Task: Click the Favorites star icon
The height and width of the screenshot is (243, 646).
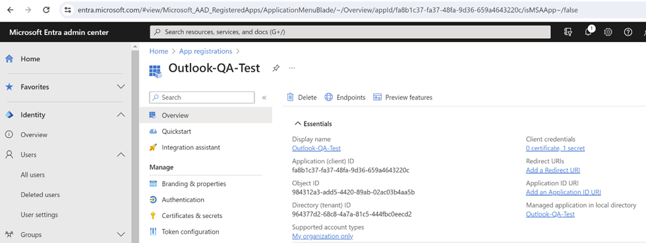Action: pos(9,87)
